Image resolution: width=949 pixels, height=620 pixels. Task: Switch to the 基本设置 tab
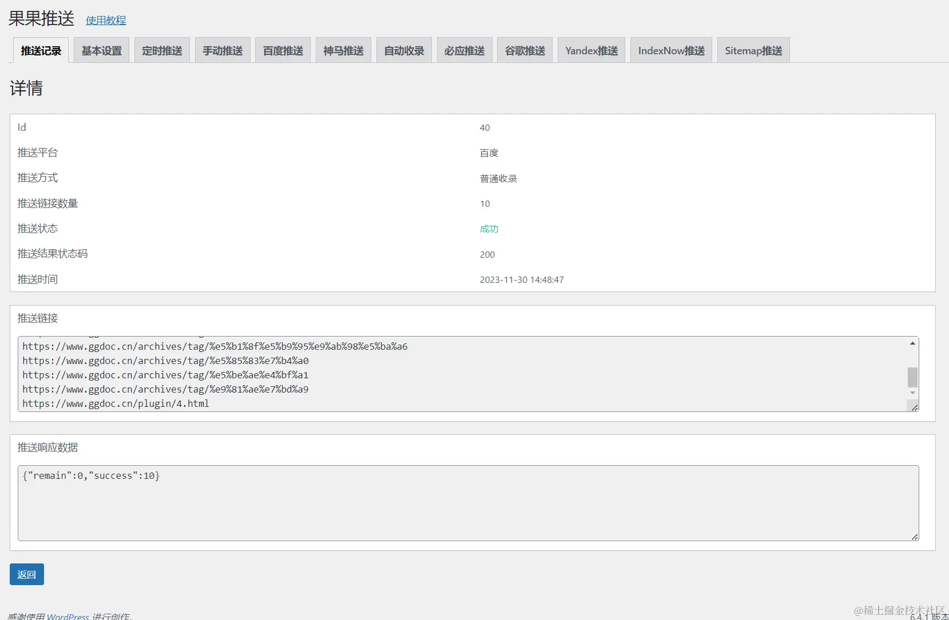click(102, 50)
